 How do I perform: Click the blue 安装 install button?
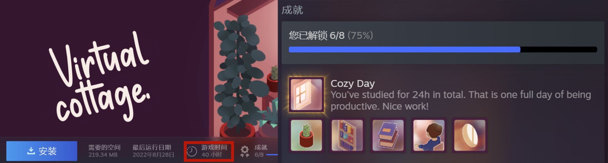pos(42,151)
